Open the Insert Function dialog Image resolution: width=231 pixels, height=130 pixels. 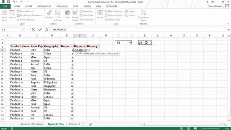pos(47,30)
